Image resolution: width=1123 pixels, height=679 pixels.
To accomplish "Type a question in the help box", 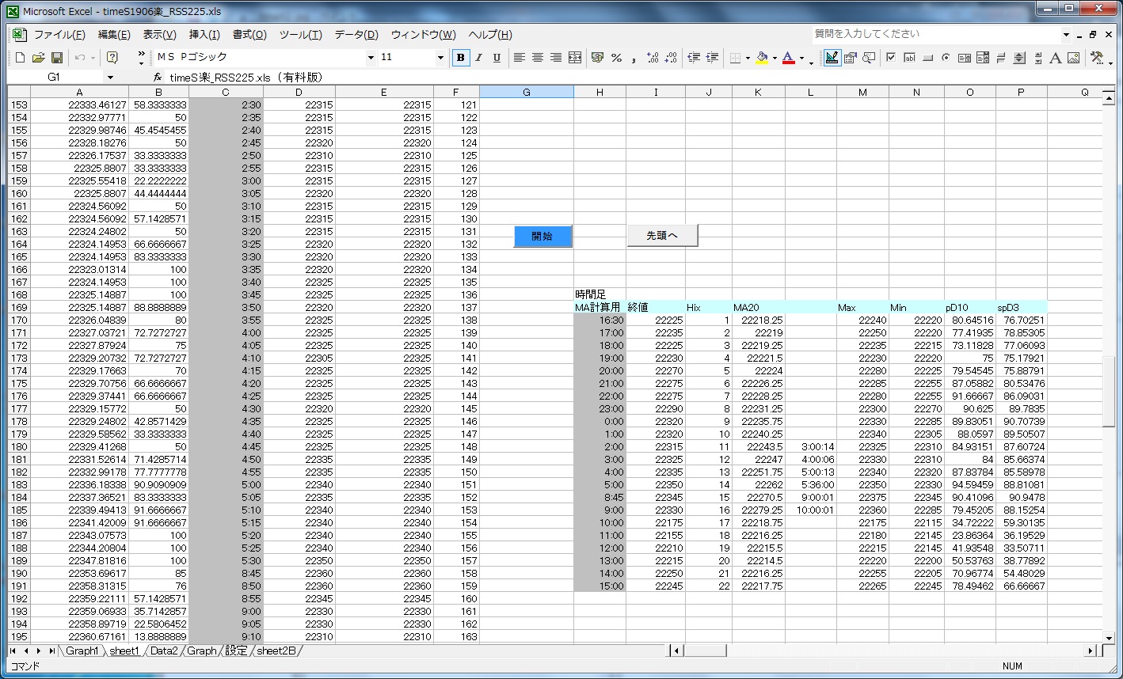I will point(937,34).
